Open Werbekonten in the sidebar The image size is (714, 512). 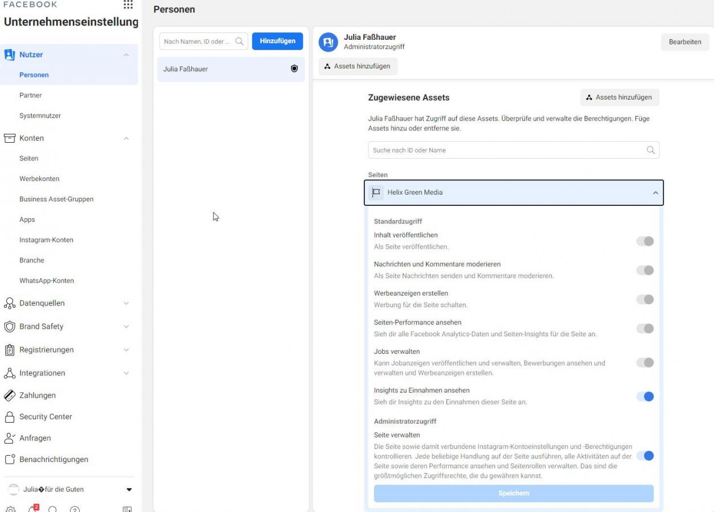pos(39,179)
